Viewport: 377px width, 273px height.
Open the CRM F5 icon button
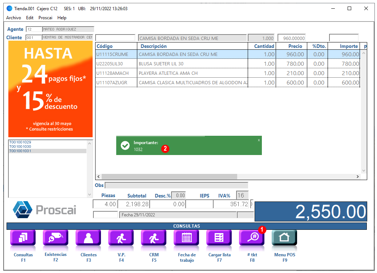pyautogui.click(x=154, y=237)
